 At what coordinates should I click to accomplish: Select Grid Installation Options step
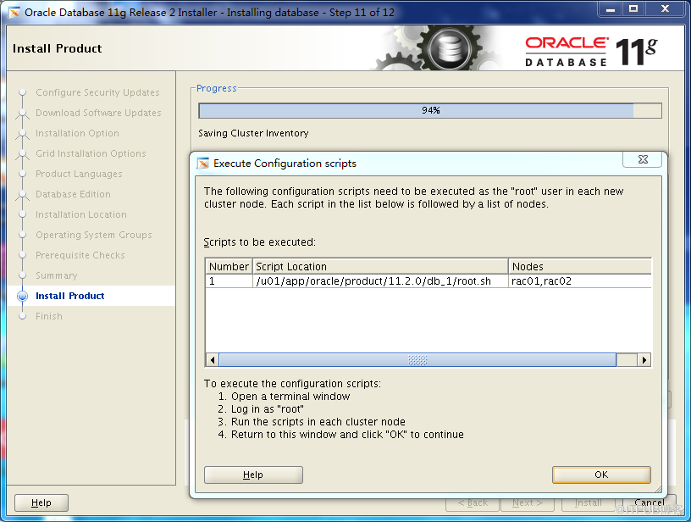coord(91,153)
